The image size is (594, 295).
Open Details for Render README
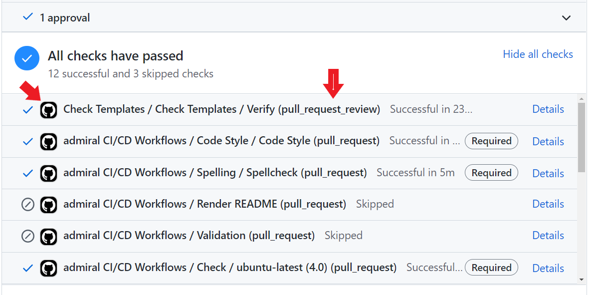548,204
